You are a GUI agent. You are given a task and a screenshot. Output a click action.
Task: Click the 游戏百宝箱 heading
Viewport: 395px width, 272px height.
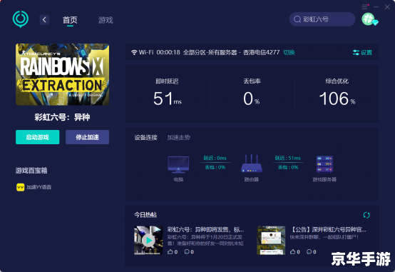[x=31, y=171]
